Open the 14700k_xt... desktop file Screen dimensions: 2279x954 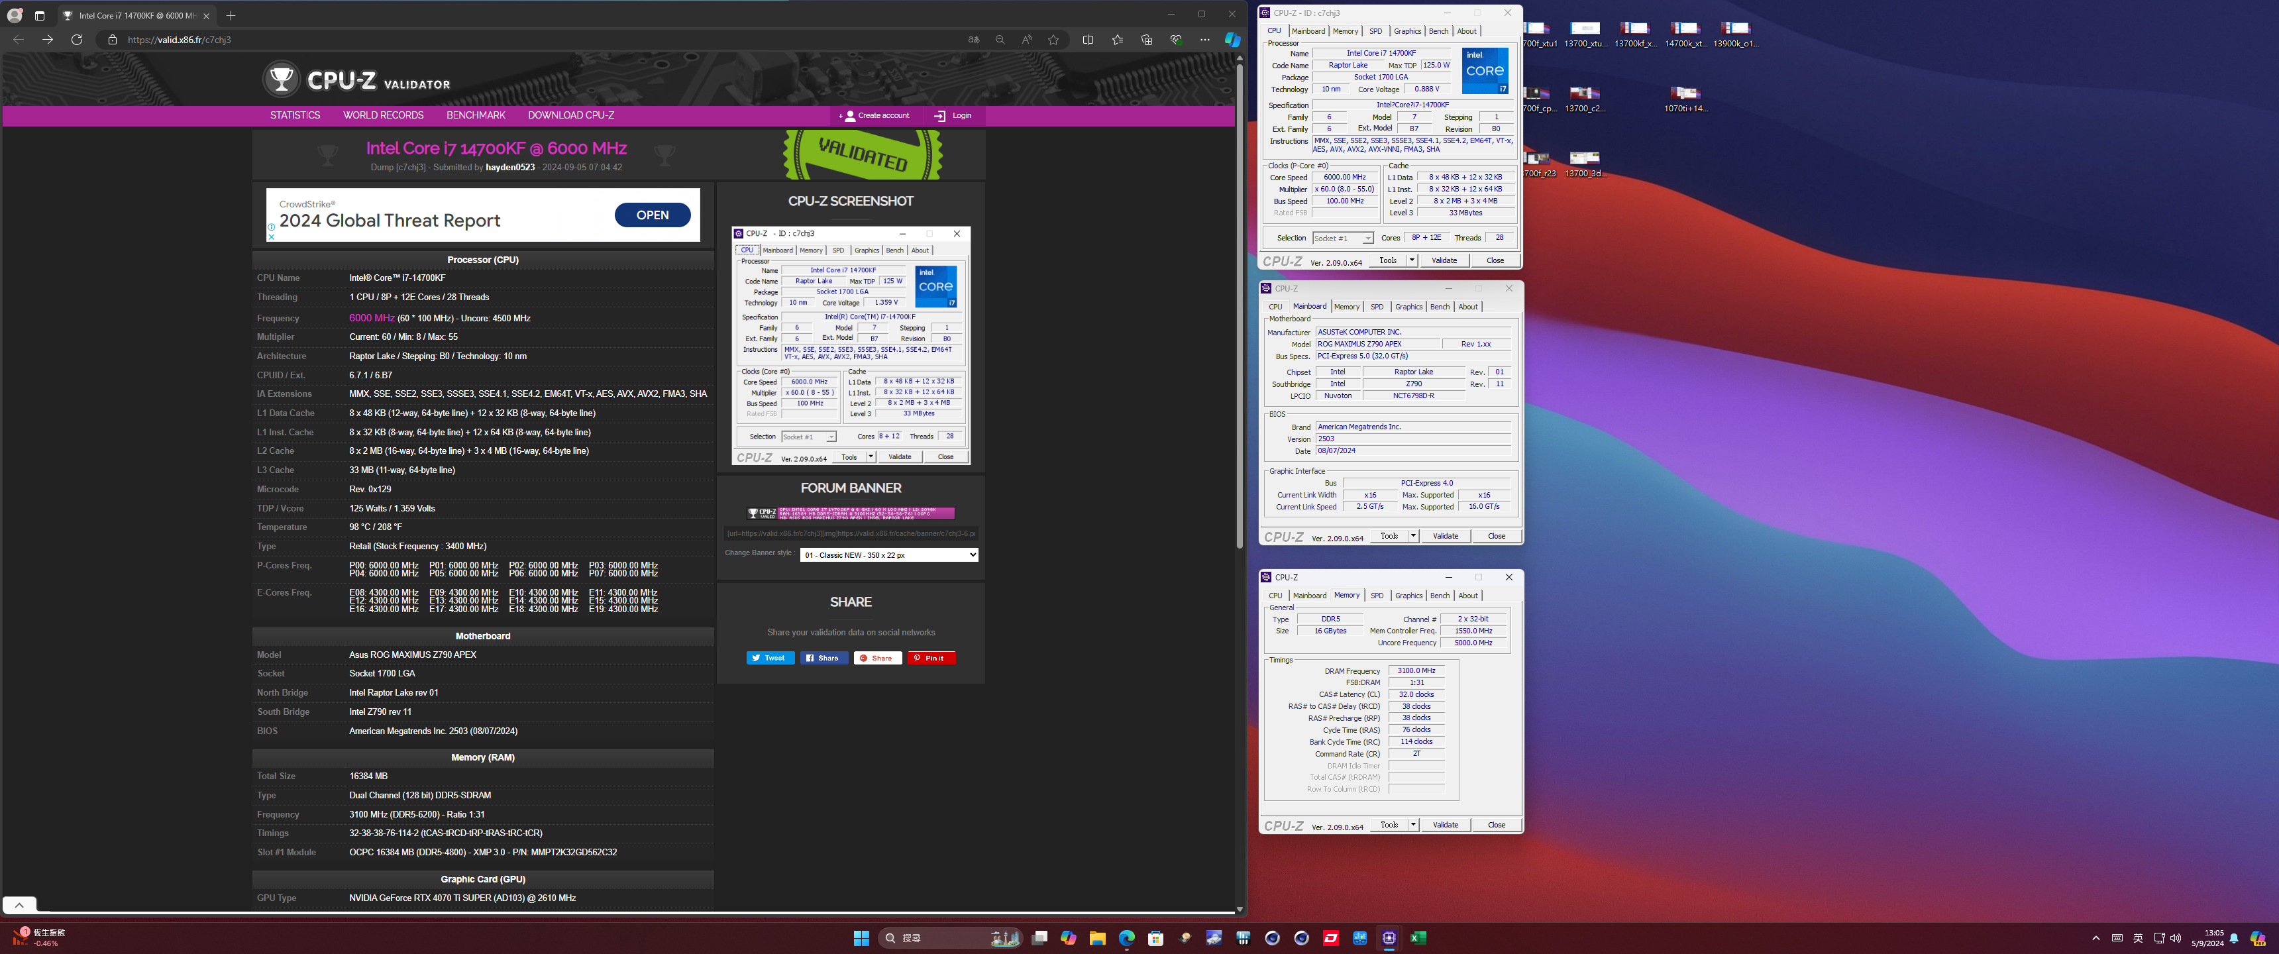click(x=1685, y=34)
